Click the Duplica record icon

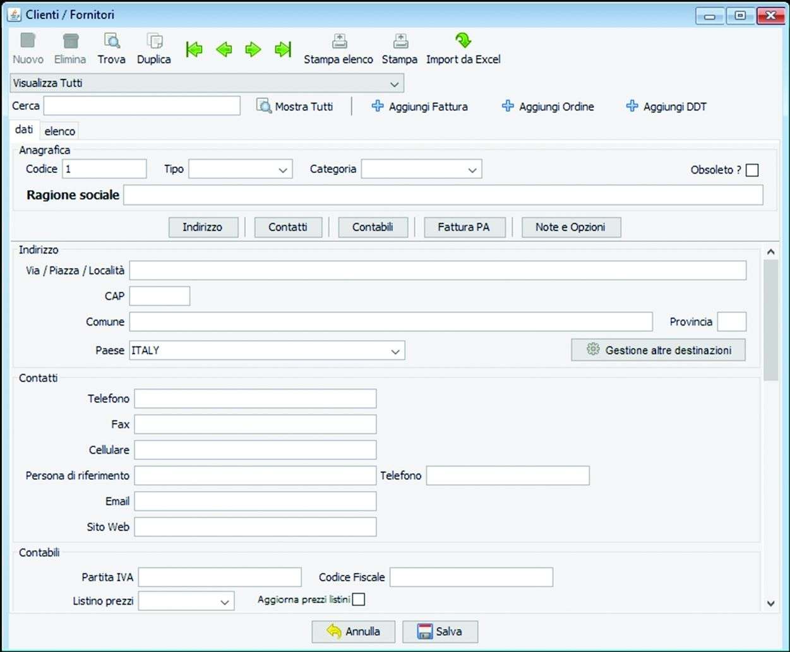tap(154, 42)
